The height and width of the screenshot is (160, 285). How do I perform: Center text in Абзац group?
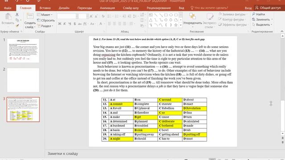point(114,24)
